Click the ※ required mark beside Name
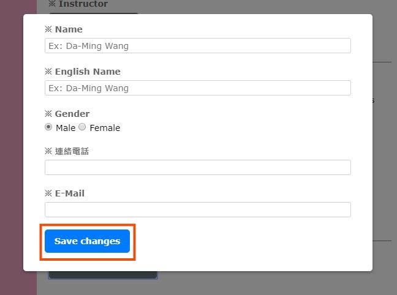This screenshot has height=295, width=397. pyautogui.click(x=48, y=29)
